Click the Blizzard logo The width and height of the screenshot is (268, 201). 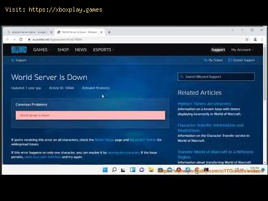click(x=19, y=50)
